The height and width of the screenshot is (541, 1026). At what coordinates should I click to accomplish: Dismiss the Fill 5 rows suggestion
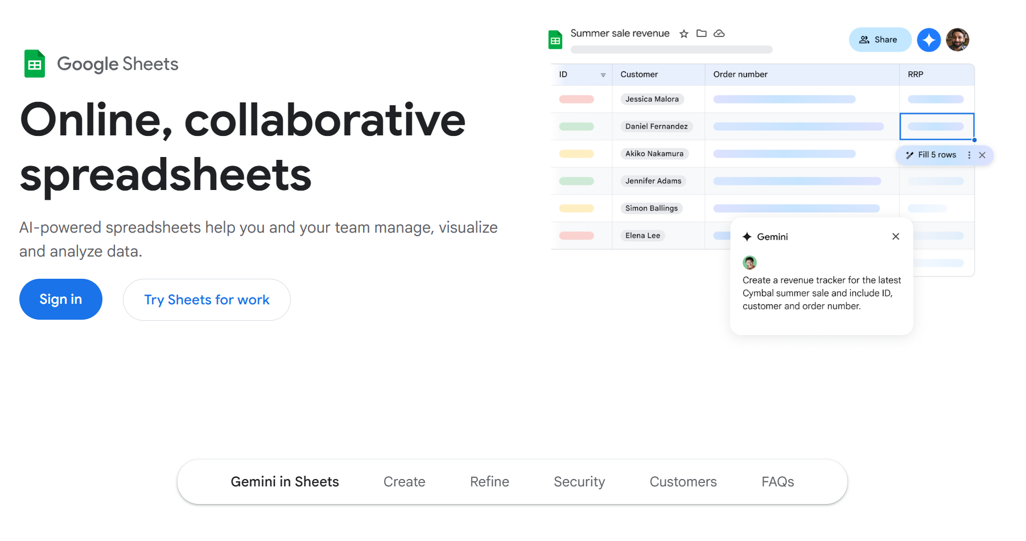click(x=982, y=155)
